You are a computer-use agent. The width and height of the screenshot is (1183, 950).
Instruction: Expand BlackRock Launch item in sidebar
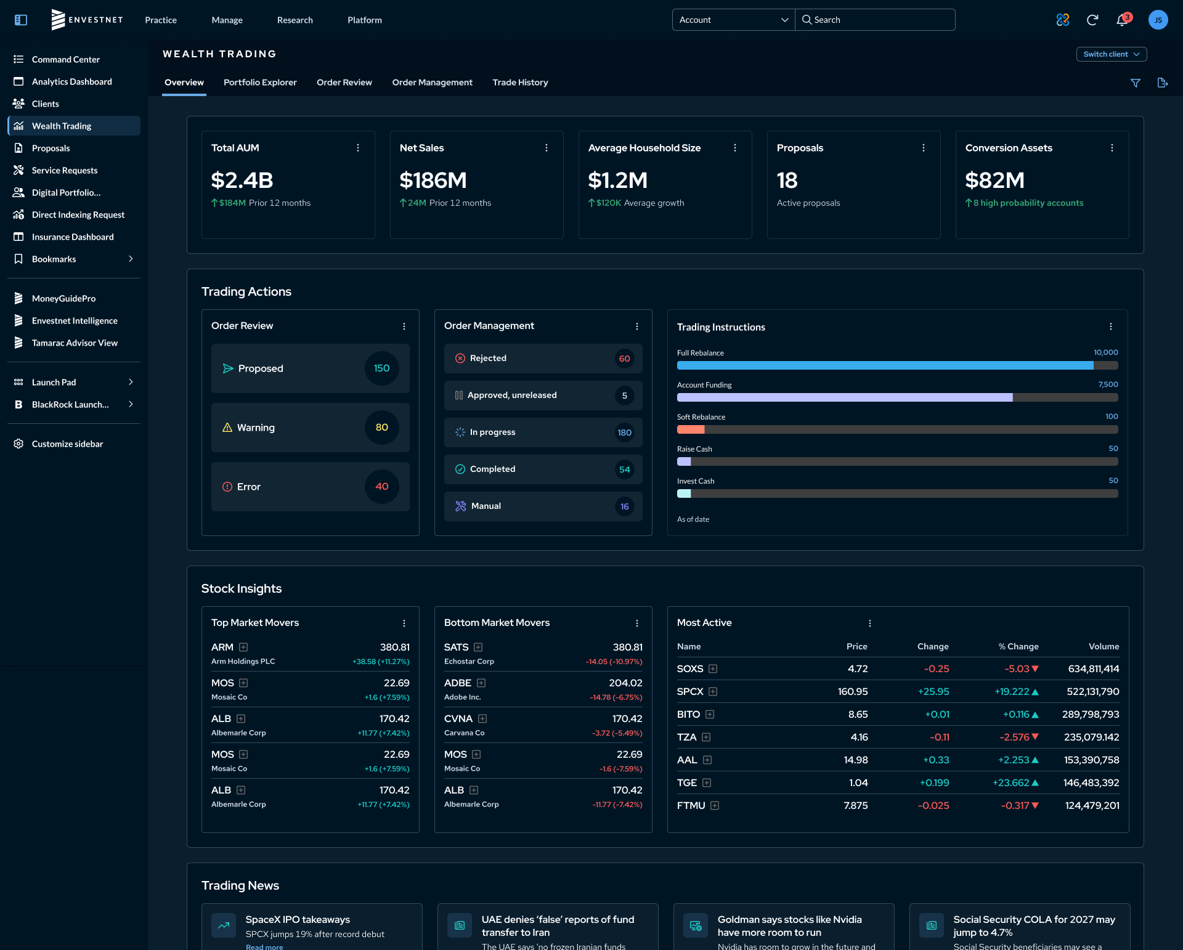pyautogui.click(x=131, y=404)
